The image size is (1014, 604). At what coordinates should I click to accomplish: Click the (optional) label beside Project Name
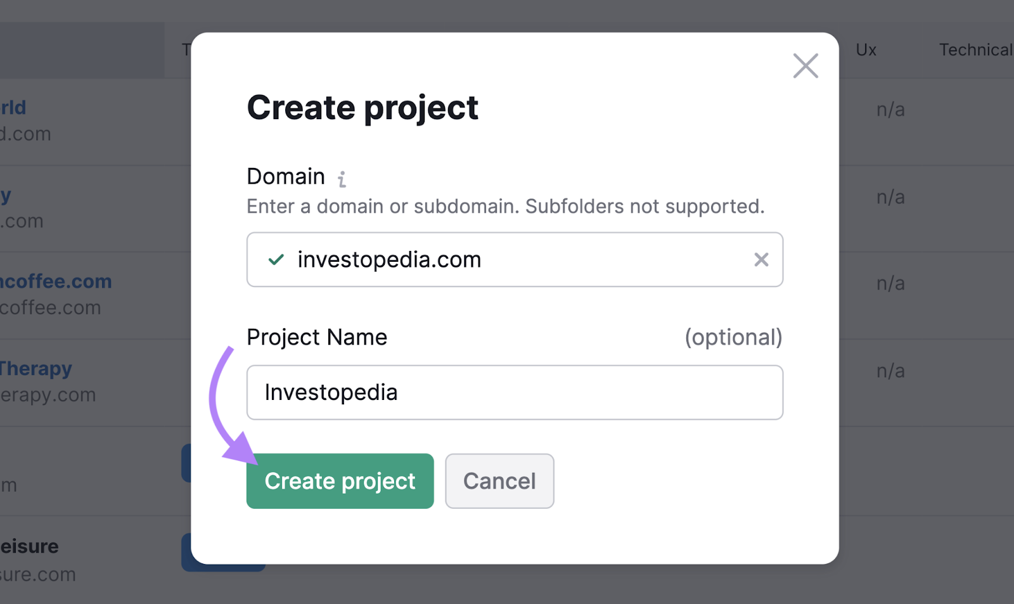(733, 337)
